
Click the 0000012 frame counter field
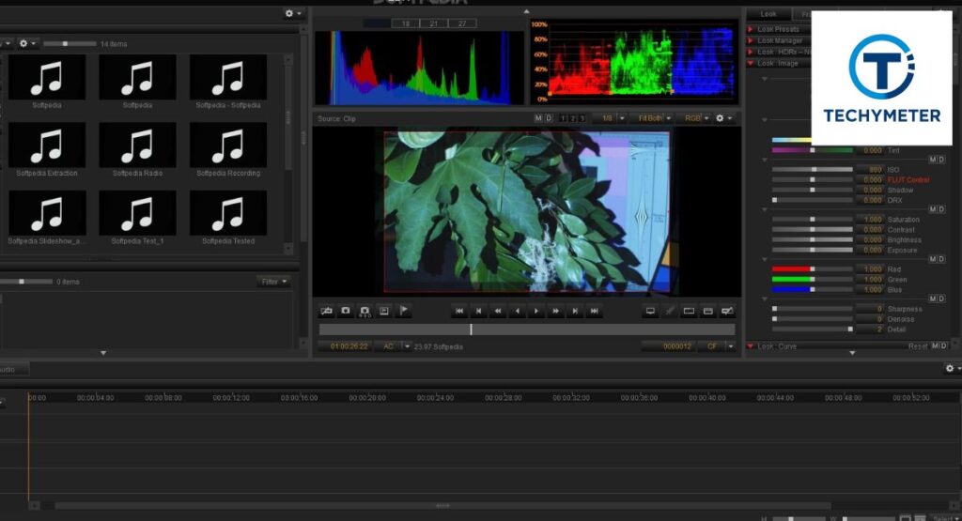pyautogui.click(x=669, y=346)
